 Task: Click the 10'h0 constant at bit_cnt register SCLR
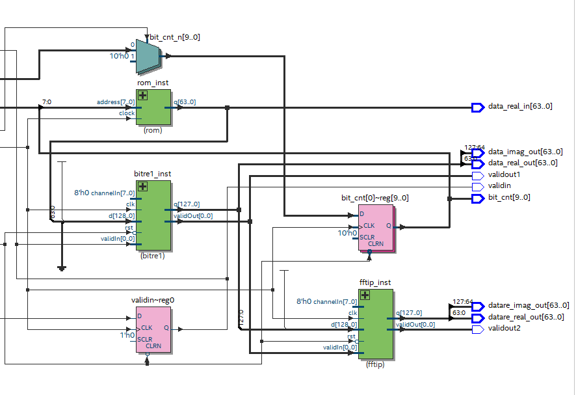347,233
